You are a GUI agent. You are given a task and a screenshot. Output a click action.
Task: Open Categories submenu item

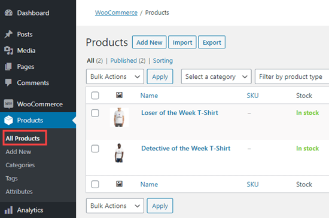20,165
